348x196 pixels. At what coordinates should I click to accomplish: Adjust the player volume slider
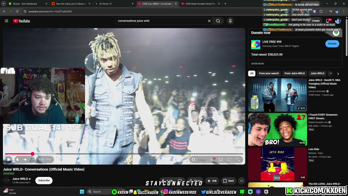coord(24,160)
